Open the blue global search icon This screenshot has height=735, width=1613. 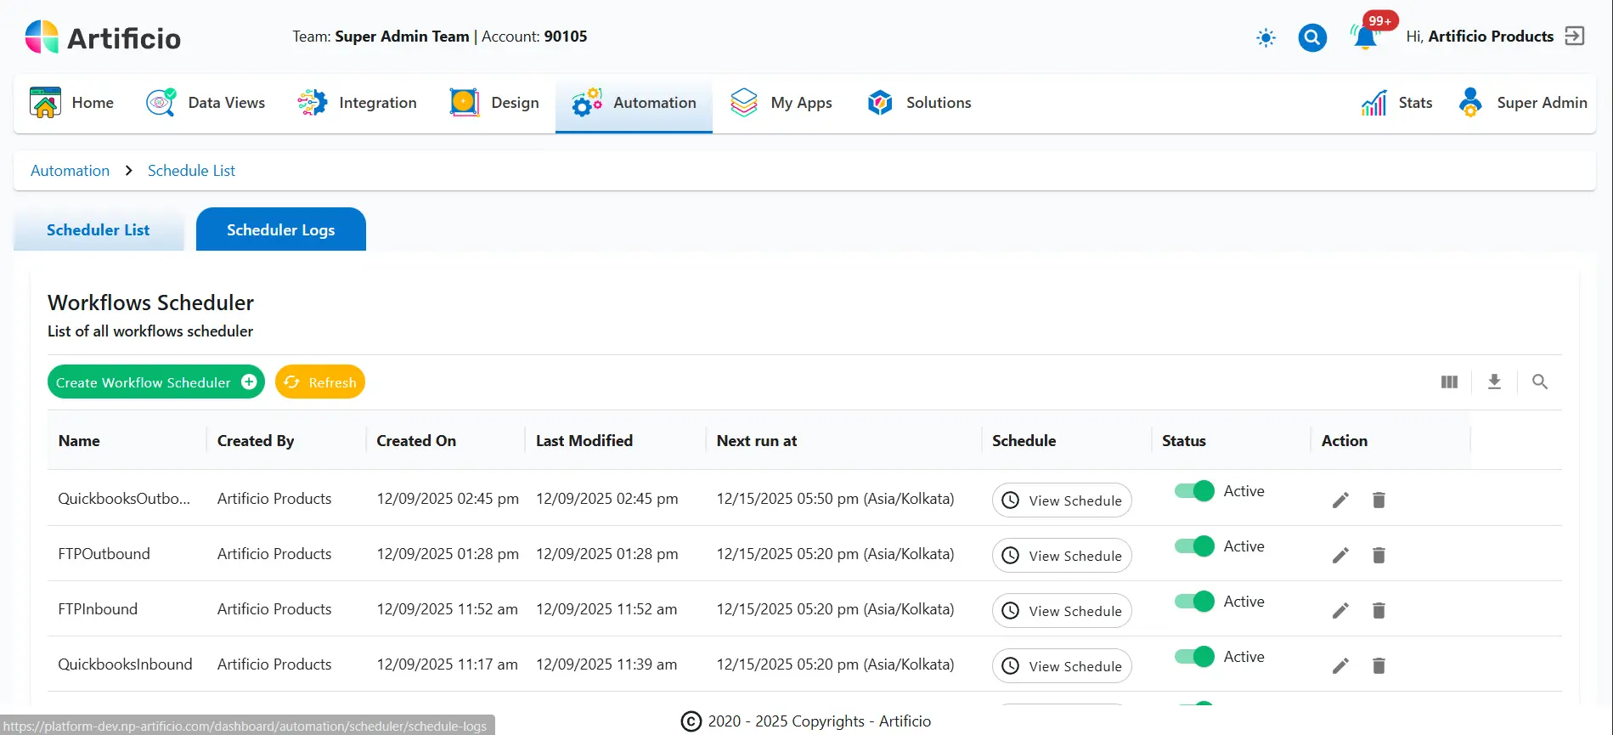pyautogui.click(x=1312, y=37)
